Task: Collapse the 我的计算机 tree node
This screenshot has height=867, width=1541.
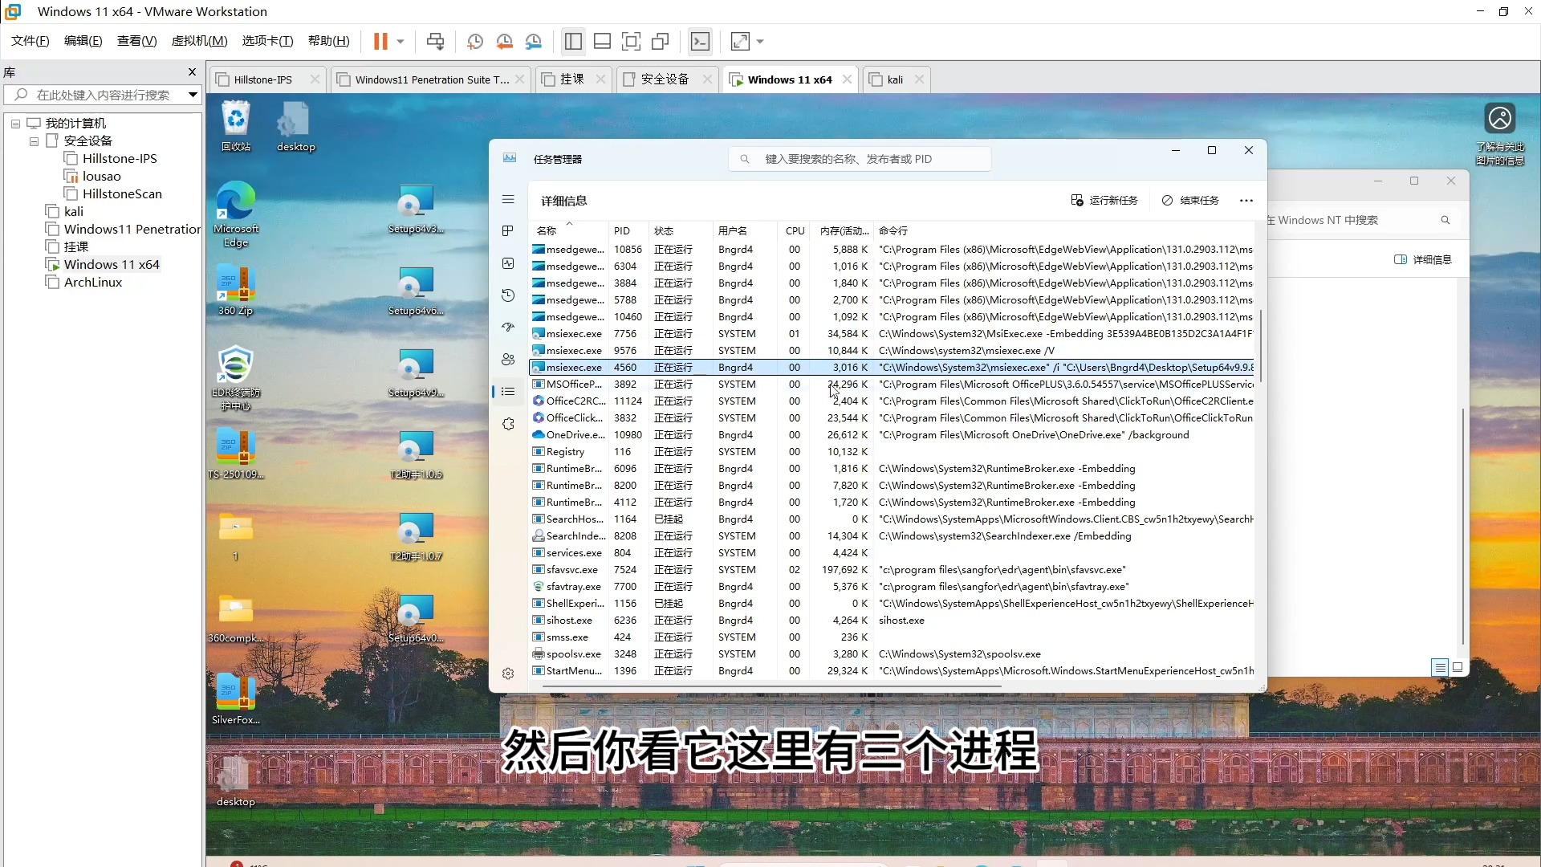Action: [15, 124]
